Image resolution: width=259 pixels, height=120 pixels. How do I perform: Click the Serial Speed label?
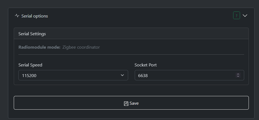pos(31,65)
